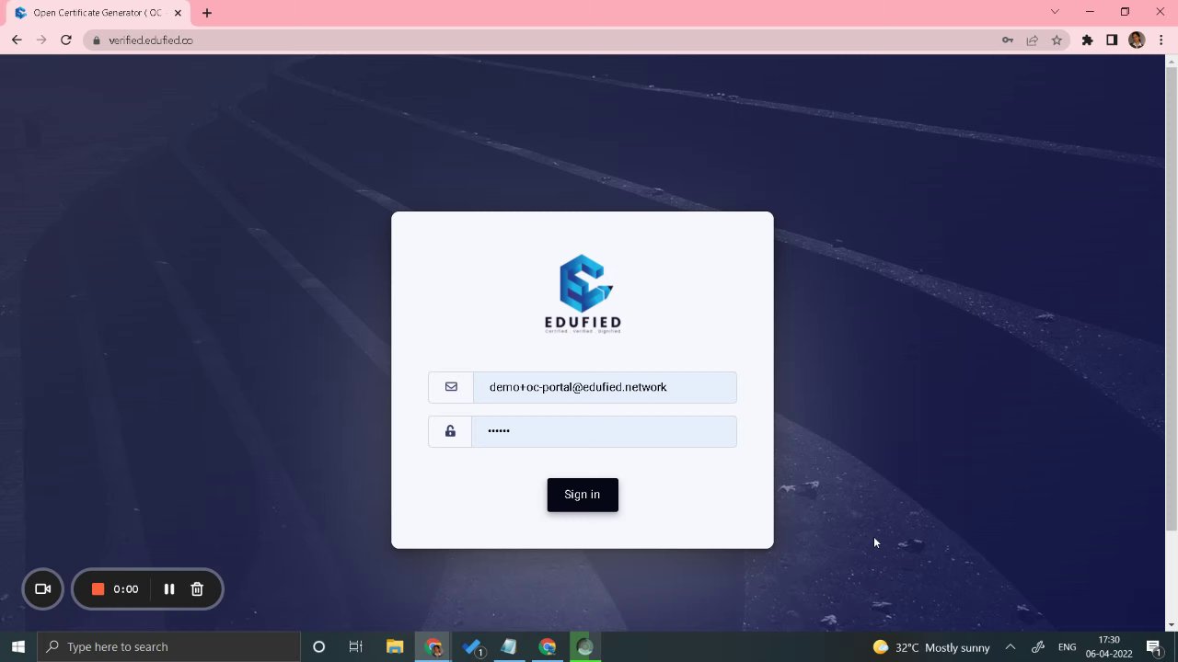Open the weather widget 32°C Mostly sunny
Image resolution: width=1178 pixels, height=662 pixels.
[x=931, y=647]
